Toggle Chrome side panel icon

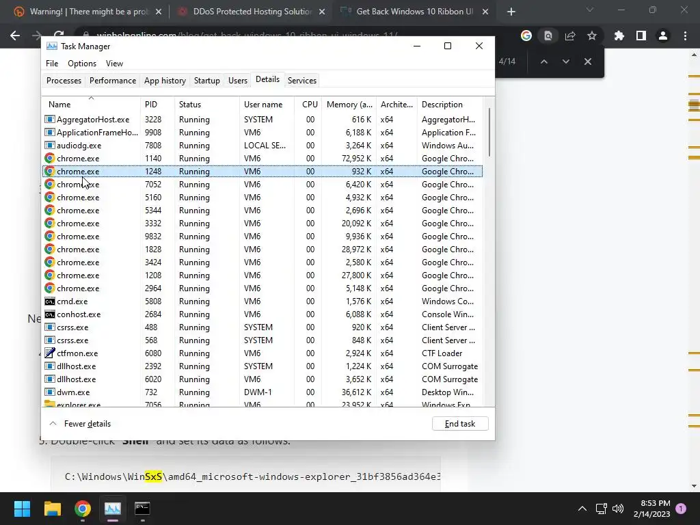pyautogui.click(x=641, y=36)
